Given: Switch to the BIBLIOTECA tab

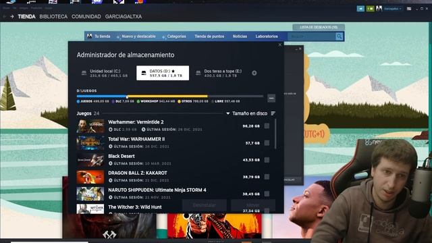Looking at the screenshot, I should pos(53,16).
